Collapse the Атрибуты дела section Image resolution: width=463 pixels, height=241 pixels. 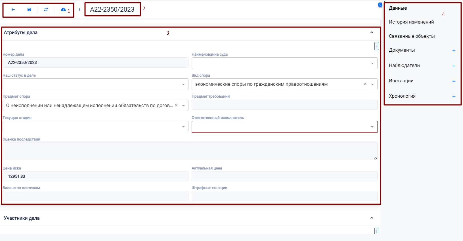372,33
